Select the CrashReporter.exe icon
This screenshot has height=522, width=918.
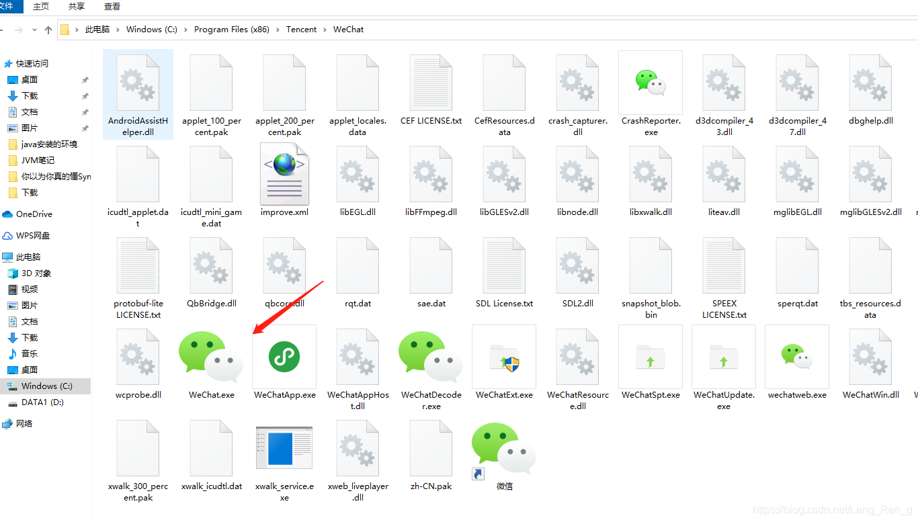pos(651,83)
